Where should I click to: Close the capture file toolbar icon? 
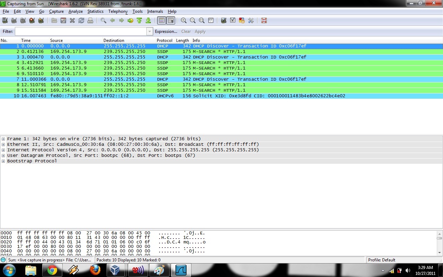[72, 20]
